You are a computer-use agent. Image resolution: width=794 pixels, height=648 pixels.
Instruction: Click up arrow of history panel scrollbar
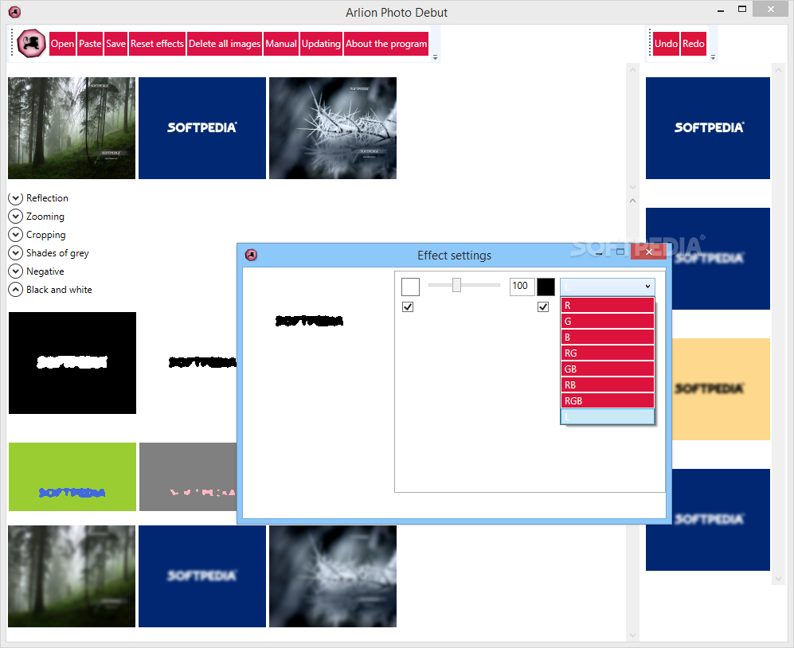click(778, 70)
